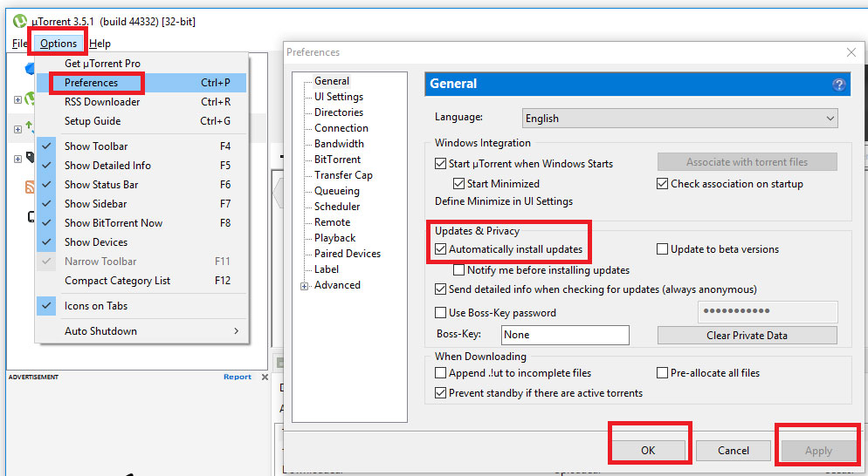Screen dimensions: 868x476
Task: Click the Boss-Key hotkey field
Action: (565, 335)
